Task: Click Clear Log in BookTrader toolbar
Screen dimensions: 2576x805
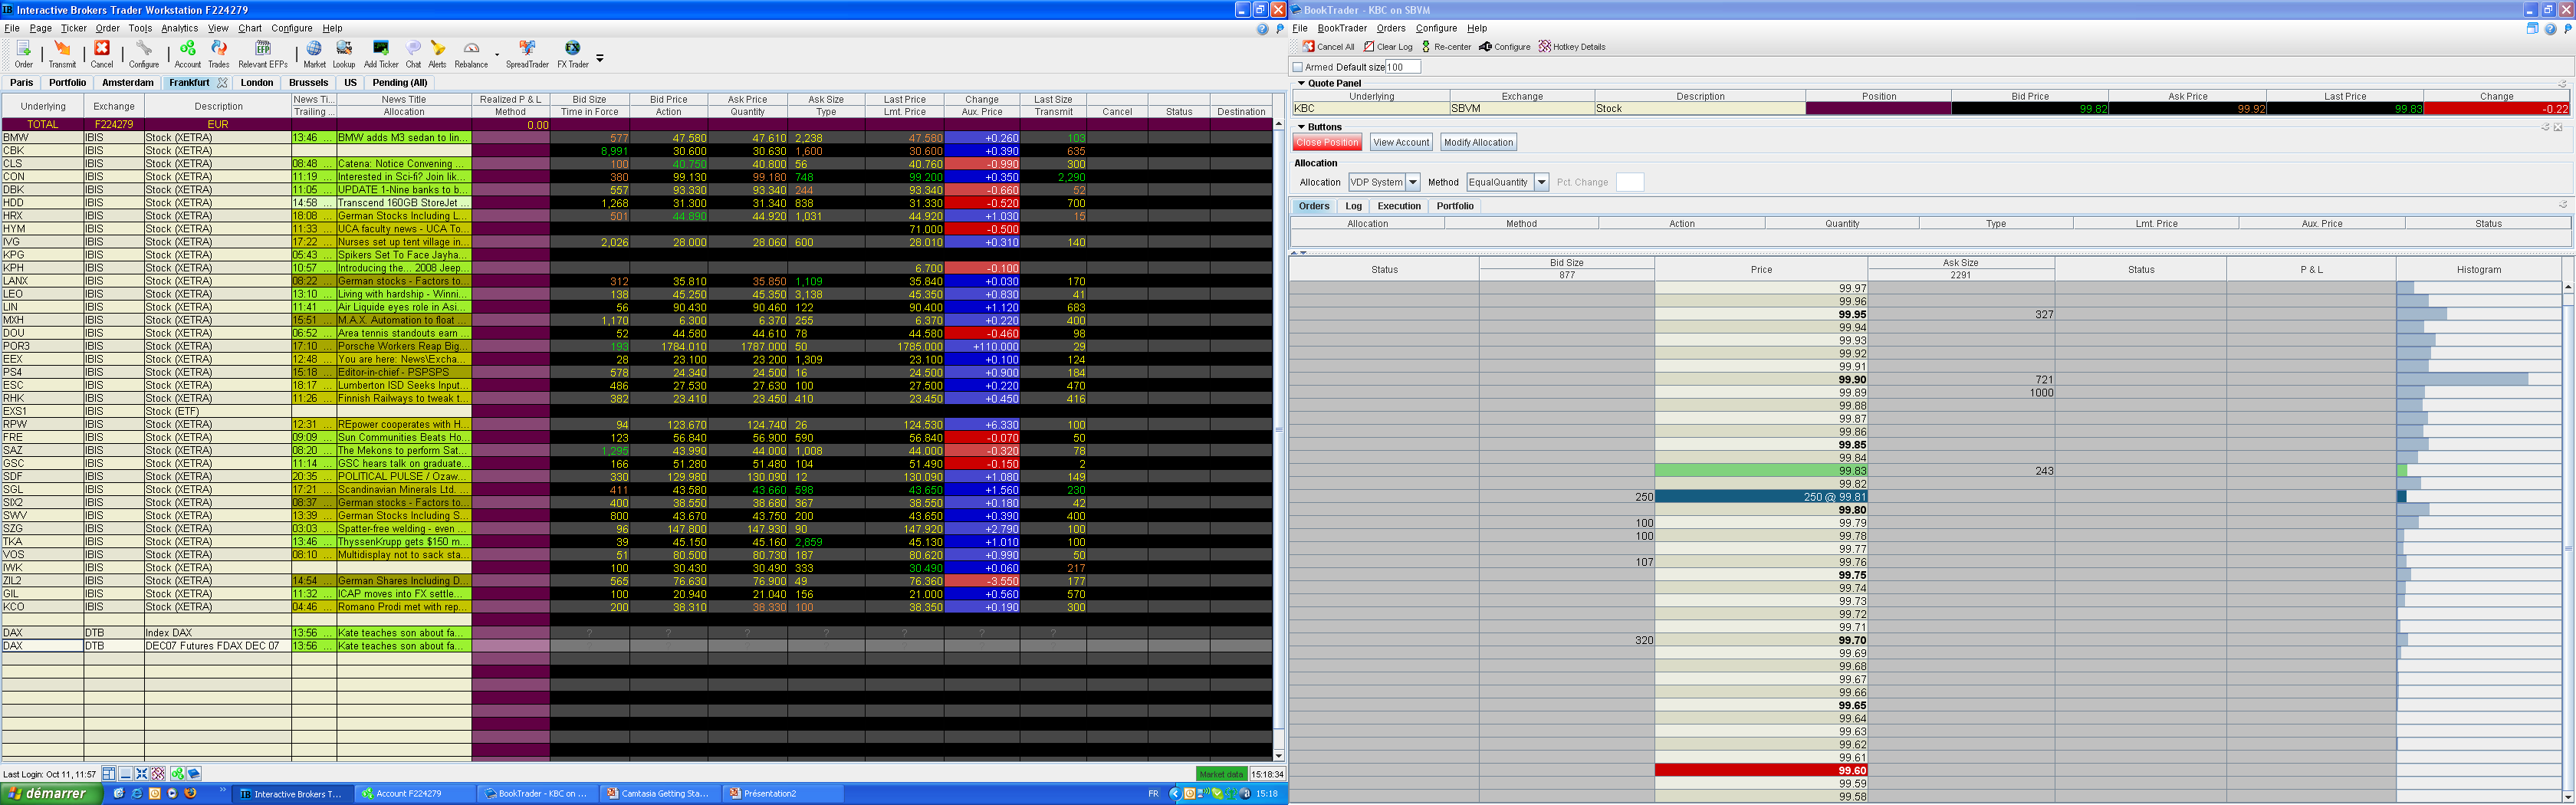Action: tap(1388, 47)
